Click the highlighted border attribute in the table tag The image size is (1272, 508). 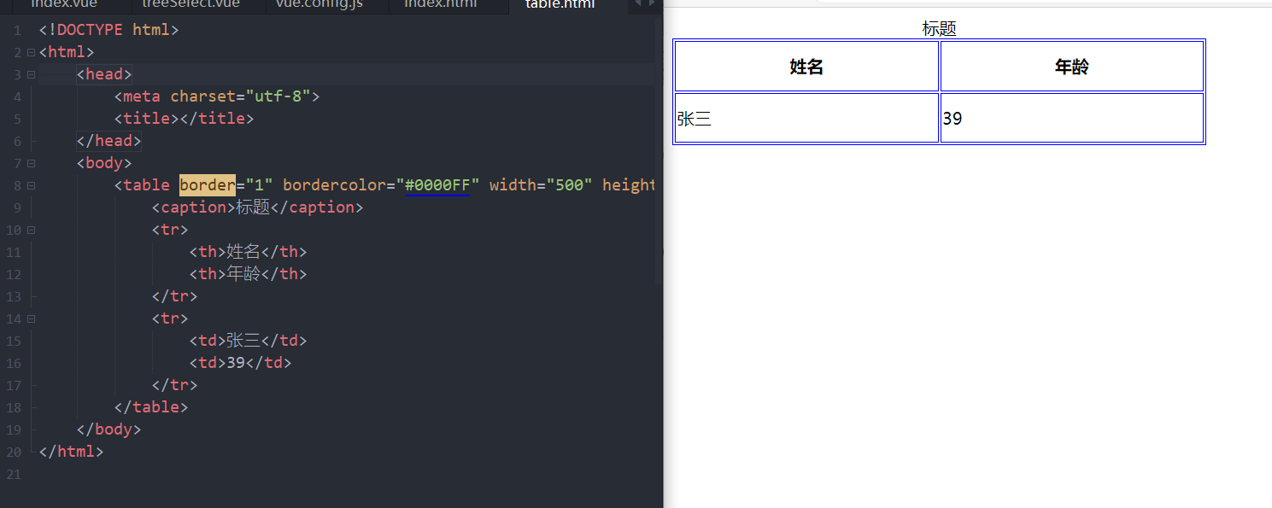207,185
